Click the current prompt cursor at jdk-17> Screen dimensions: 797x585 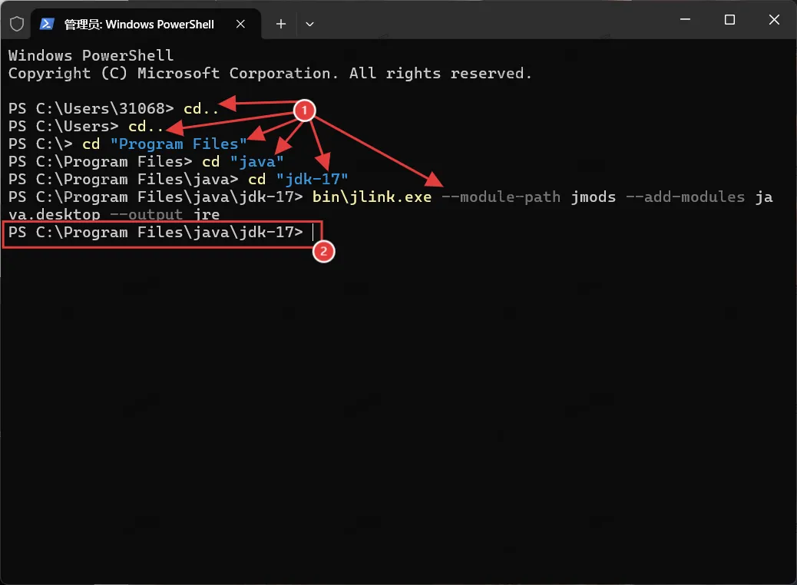[313, 233]
